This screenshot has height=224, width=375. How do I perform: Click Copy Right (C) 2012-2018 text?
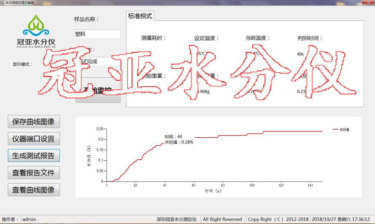(278, 219)
